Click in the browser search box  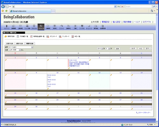(138, 7)
